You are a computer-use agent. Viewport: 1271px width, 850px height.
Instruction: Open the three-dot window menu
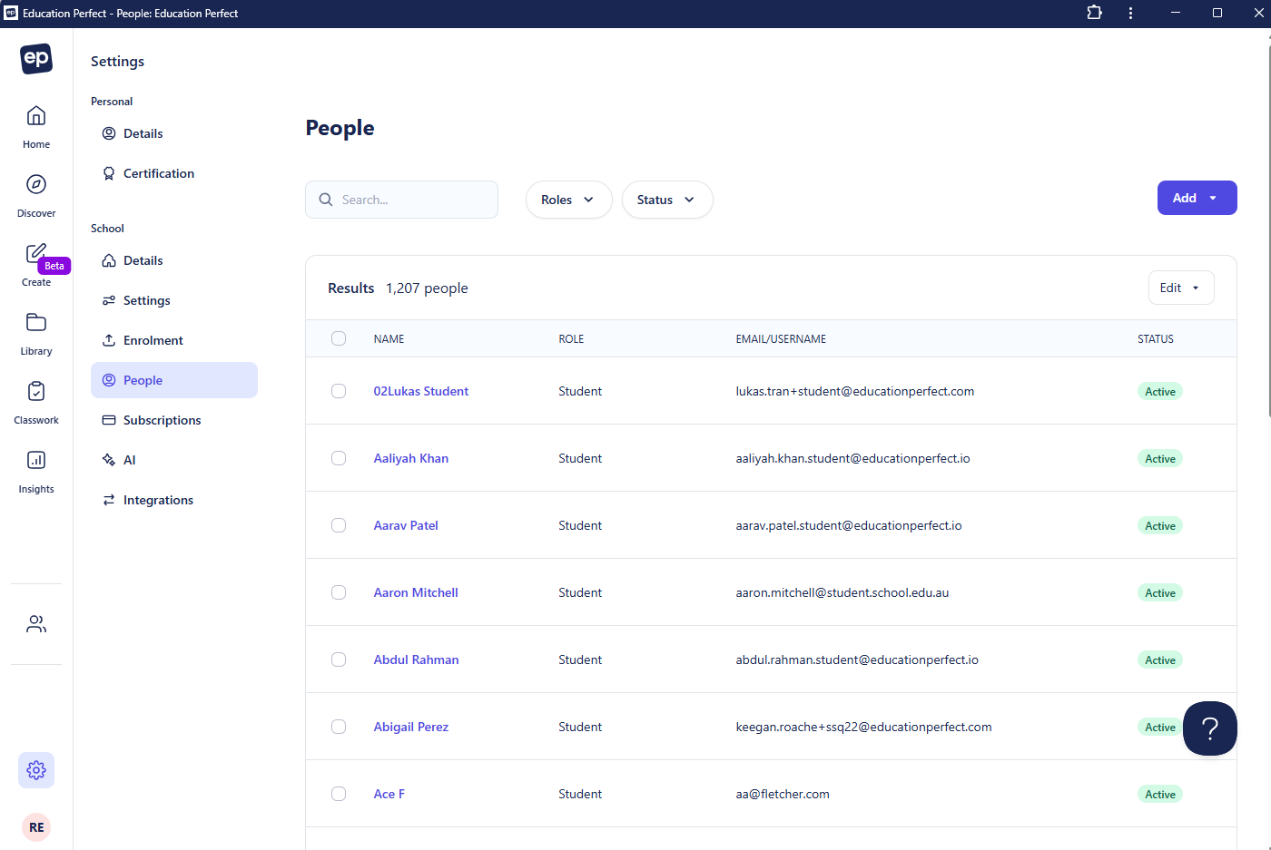pos(1130,13)
